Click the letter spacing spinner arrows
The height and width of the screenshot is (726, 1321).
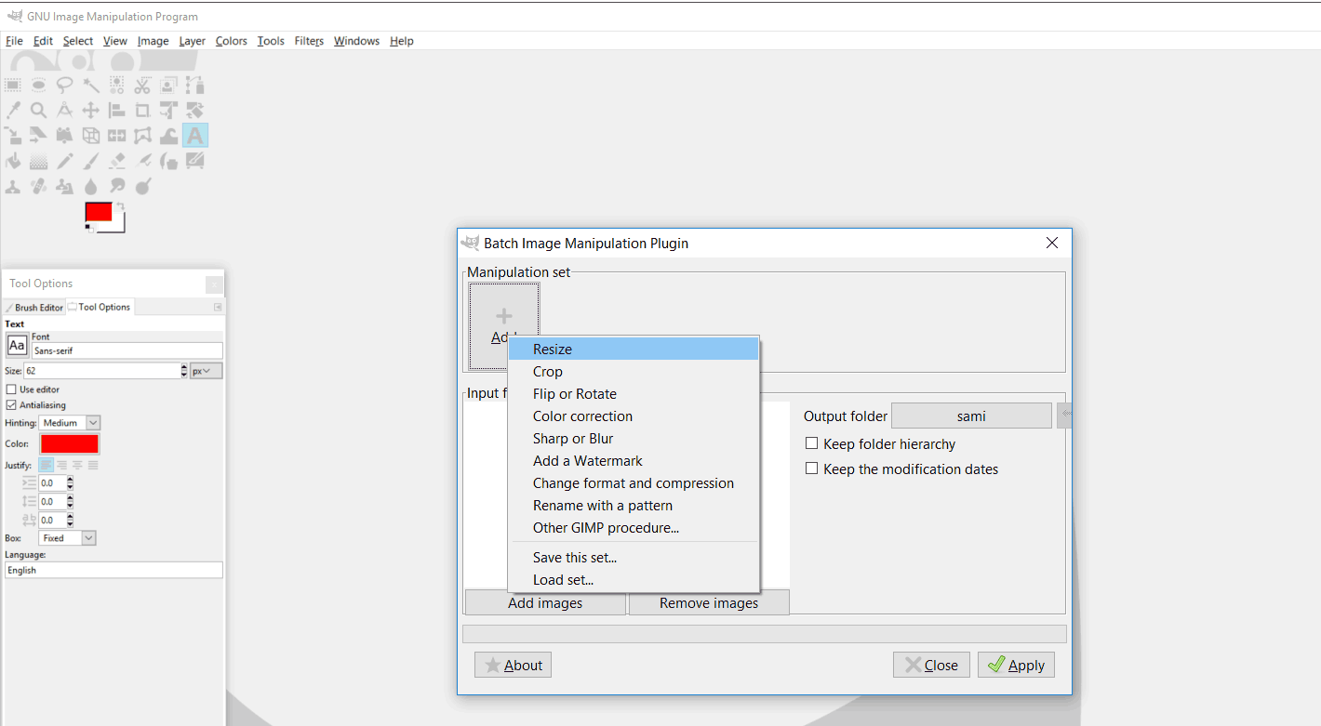tap(70, 520)
